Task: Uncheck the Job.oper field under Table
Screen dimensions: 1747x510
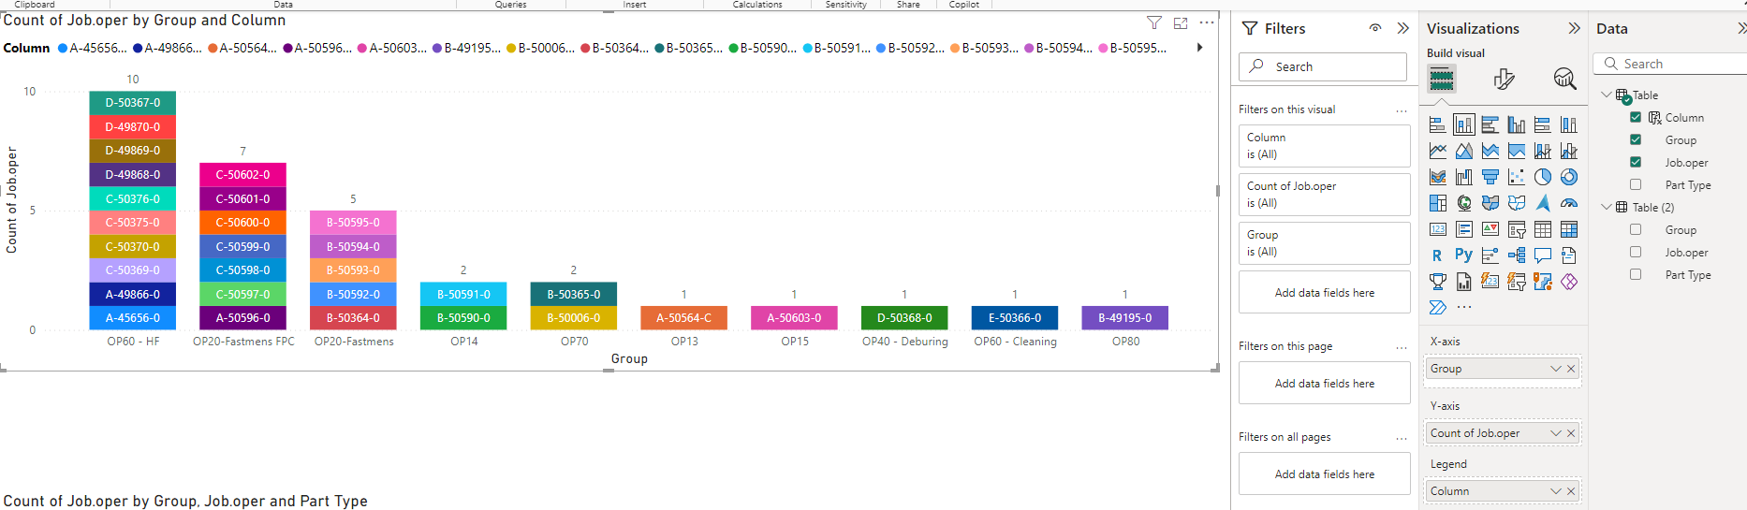Action: pyautogui.click(x=1636, y=162)
